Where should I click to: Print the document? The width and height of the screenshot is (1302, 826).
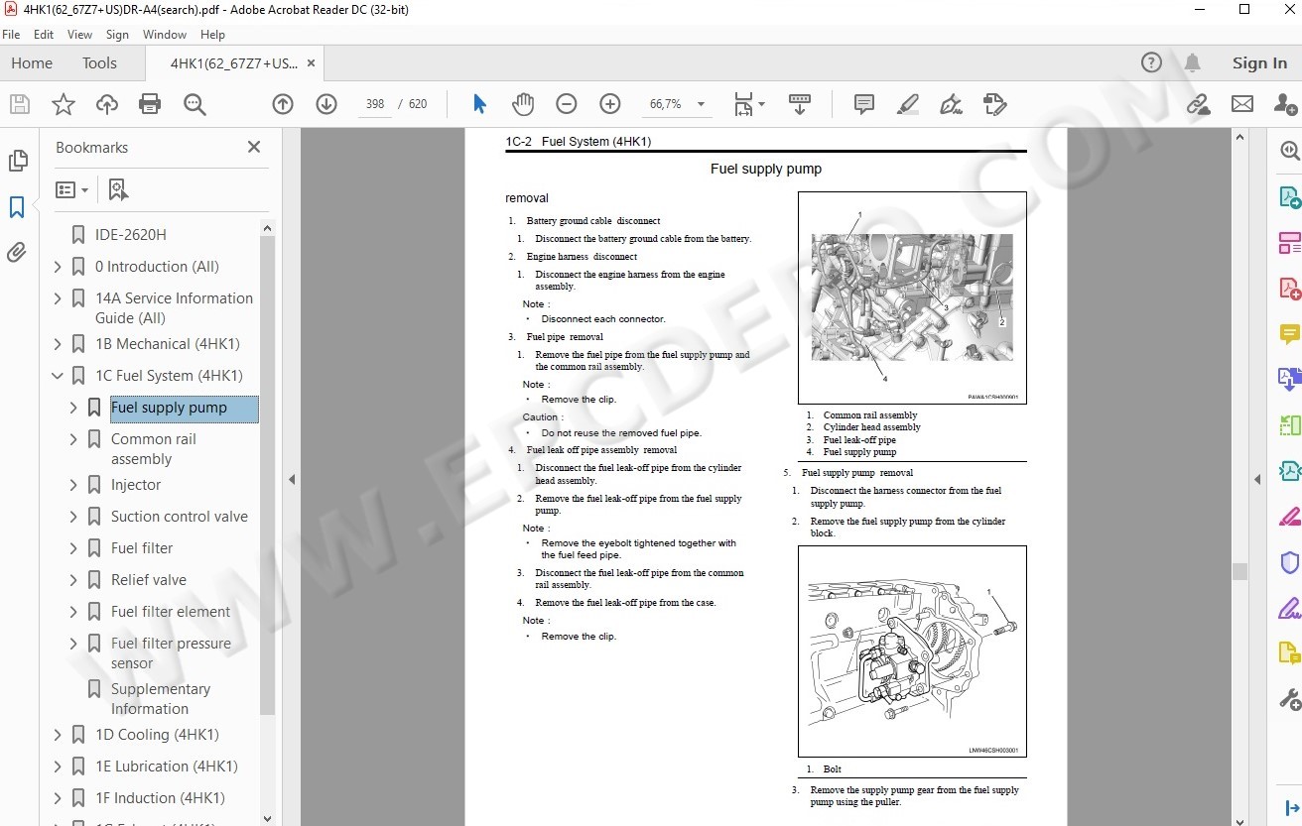(150, 104)
